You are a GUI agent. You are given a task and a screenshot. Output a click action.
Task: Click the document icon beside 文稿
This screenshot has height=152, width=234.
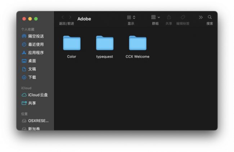pyautogui.click(x=24, y=69)
